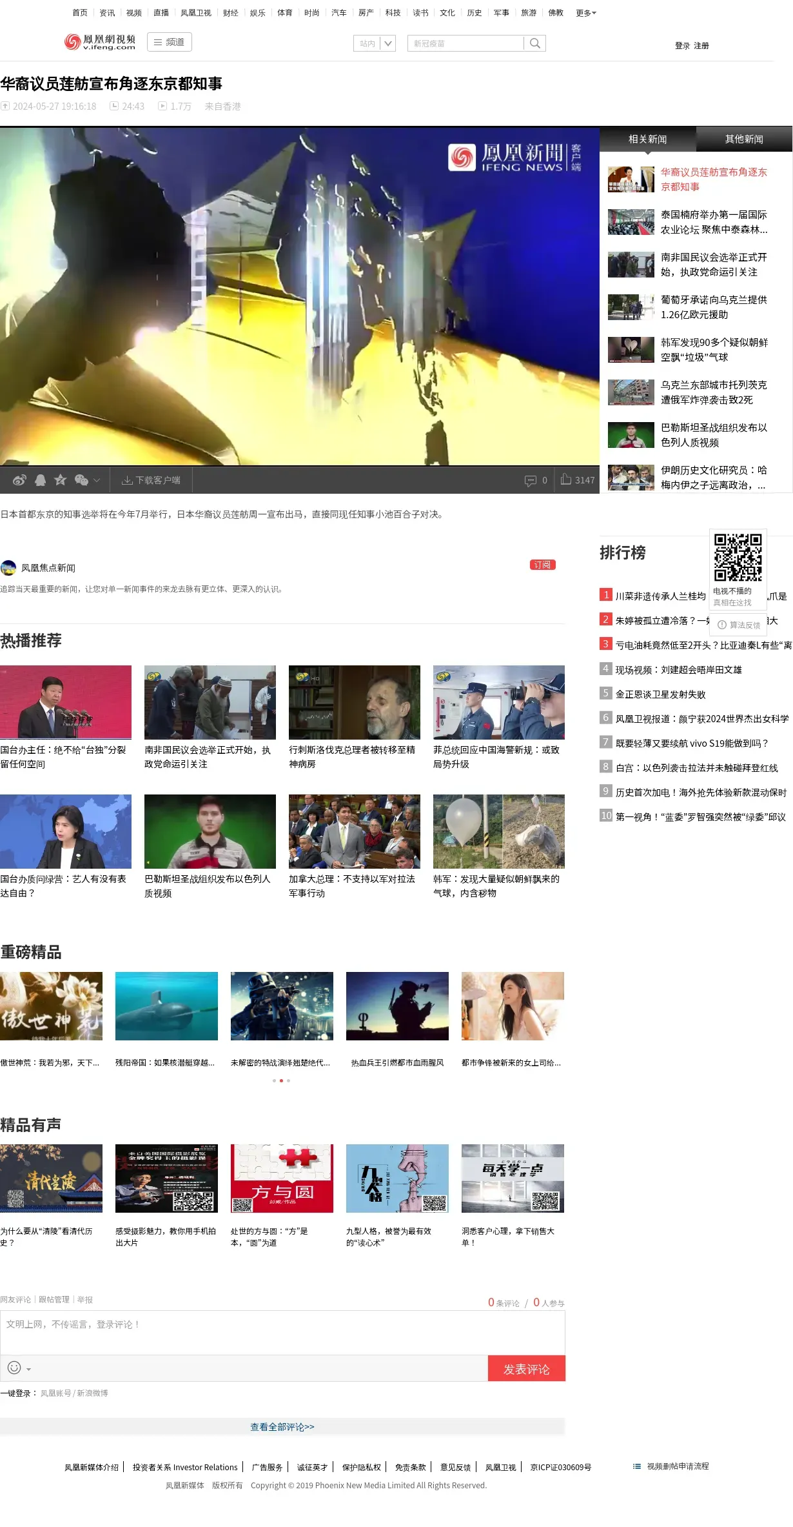
Task: Open 投资者关系 Investor Relations footer link
Action: click(185, 1468)
